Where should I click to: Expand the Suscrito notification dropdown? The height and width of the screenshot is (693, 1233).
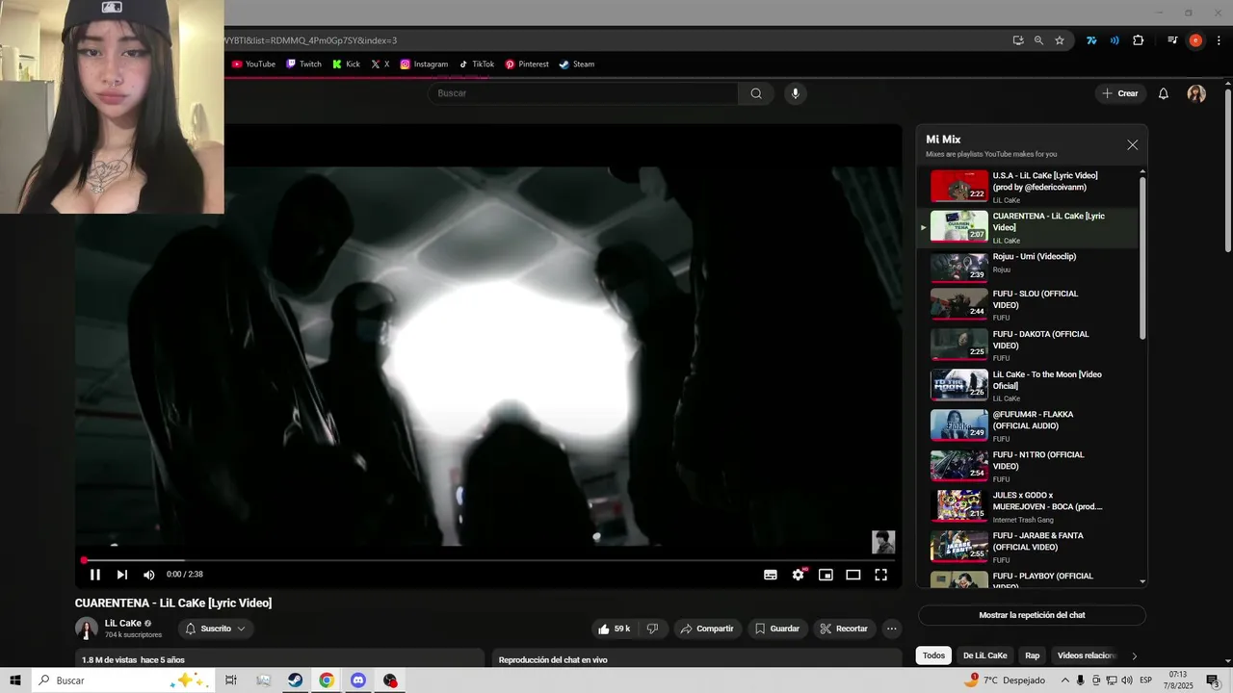216,629
